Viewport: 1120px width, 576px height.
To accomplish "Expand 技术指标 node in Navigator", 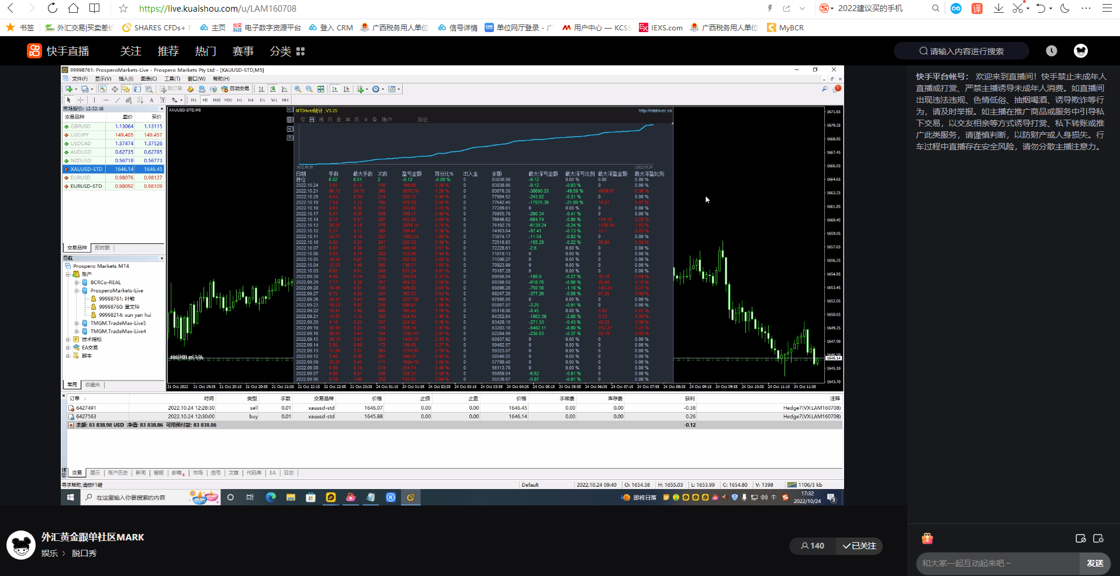I will click(68, 340).
